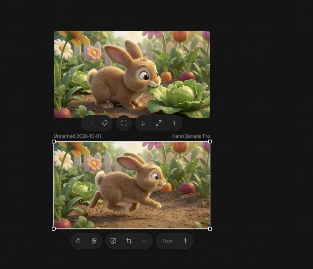Click the tag icon under the top image

(105, 123)
